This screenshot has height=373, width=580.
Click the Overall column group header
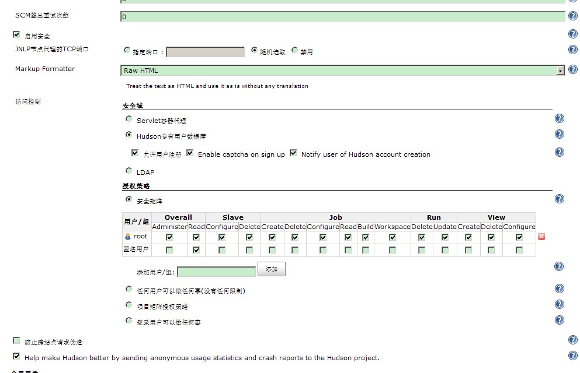[178, 217]
